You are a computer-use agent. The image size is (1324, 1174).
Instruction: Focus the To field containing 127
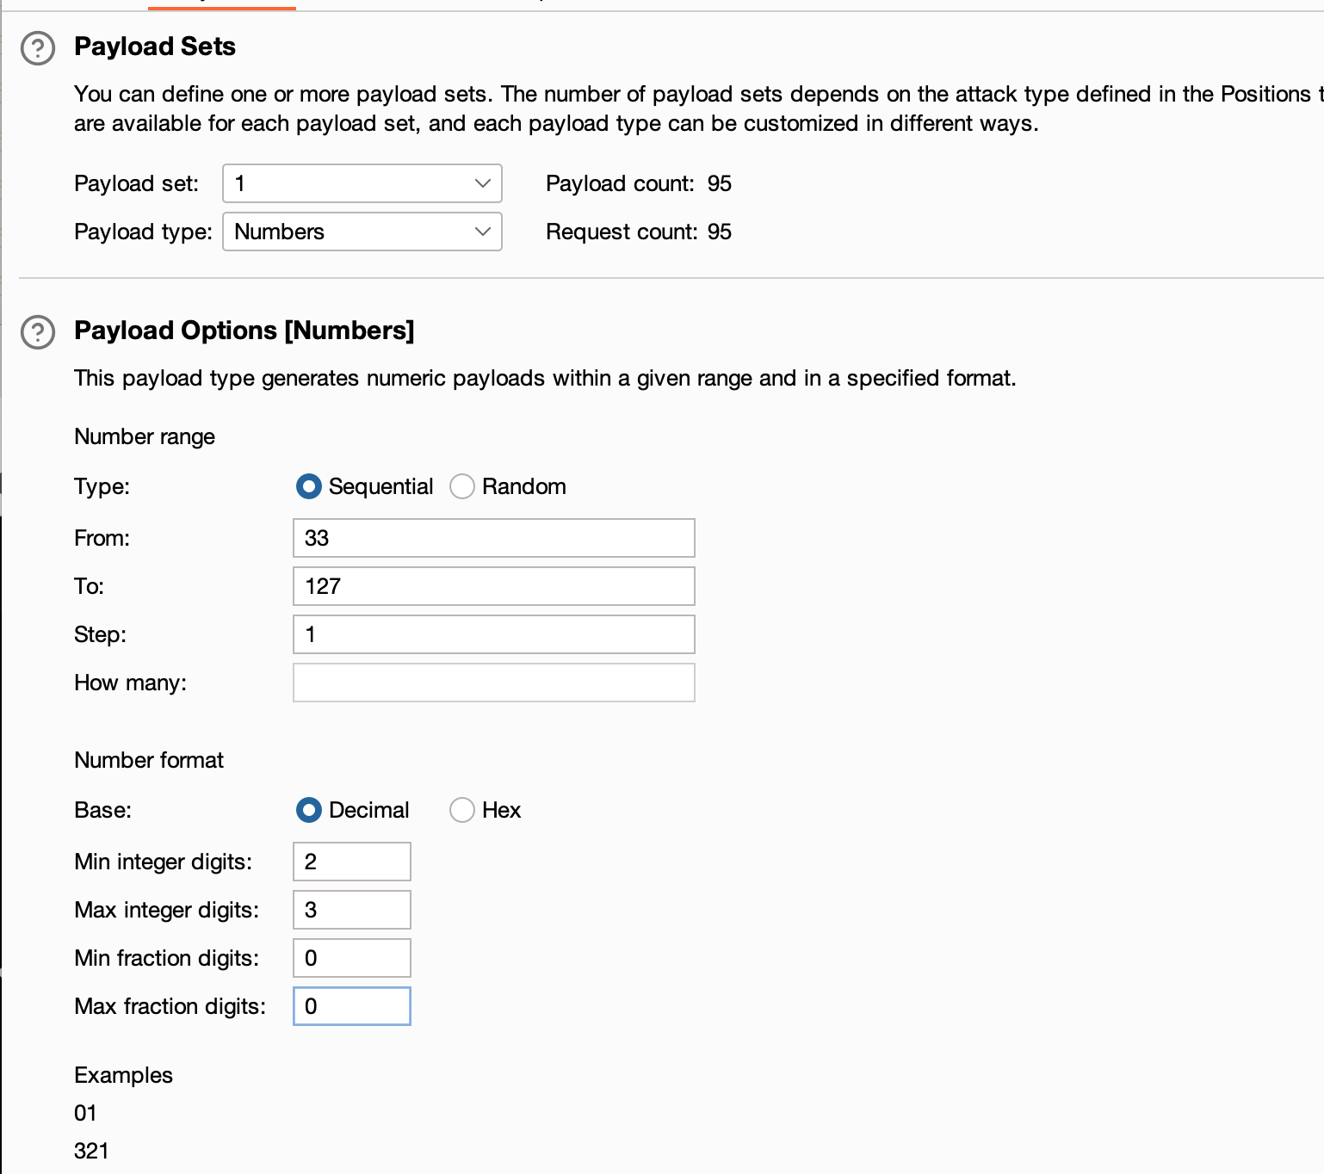click(x=494, y=586)
